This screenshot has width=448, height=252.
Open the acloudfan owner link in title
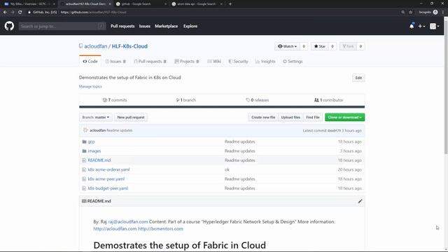(96, 46)
